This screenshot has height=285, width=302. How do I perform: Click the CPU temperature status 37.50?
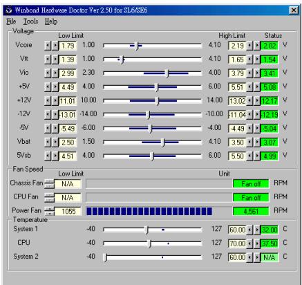[270, 243]
